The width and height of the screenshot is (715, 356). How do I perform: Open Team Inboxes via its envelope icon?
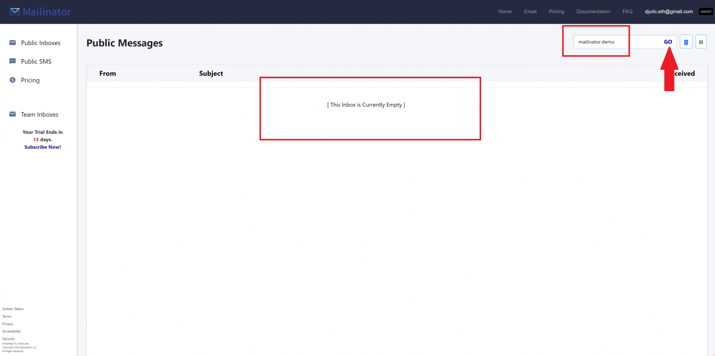[13, 114]
